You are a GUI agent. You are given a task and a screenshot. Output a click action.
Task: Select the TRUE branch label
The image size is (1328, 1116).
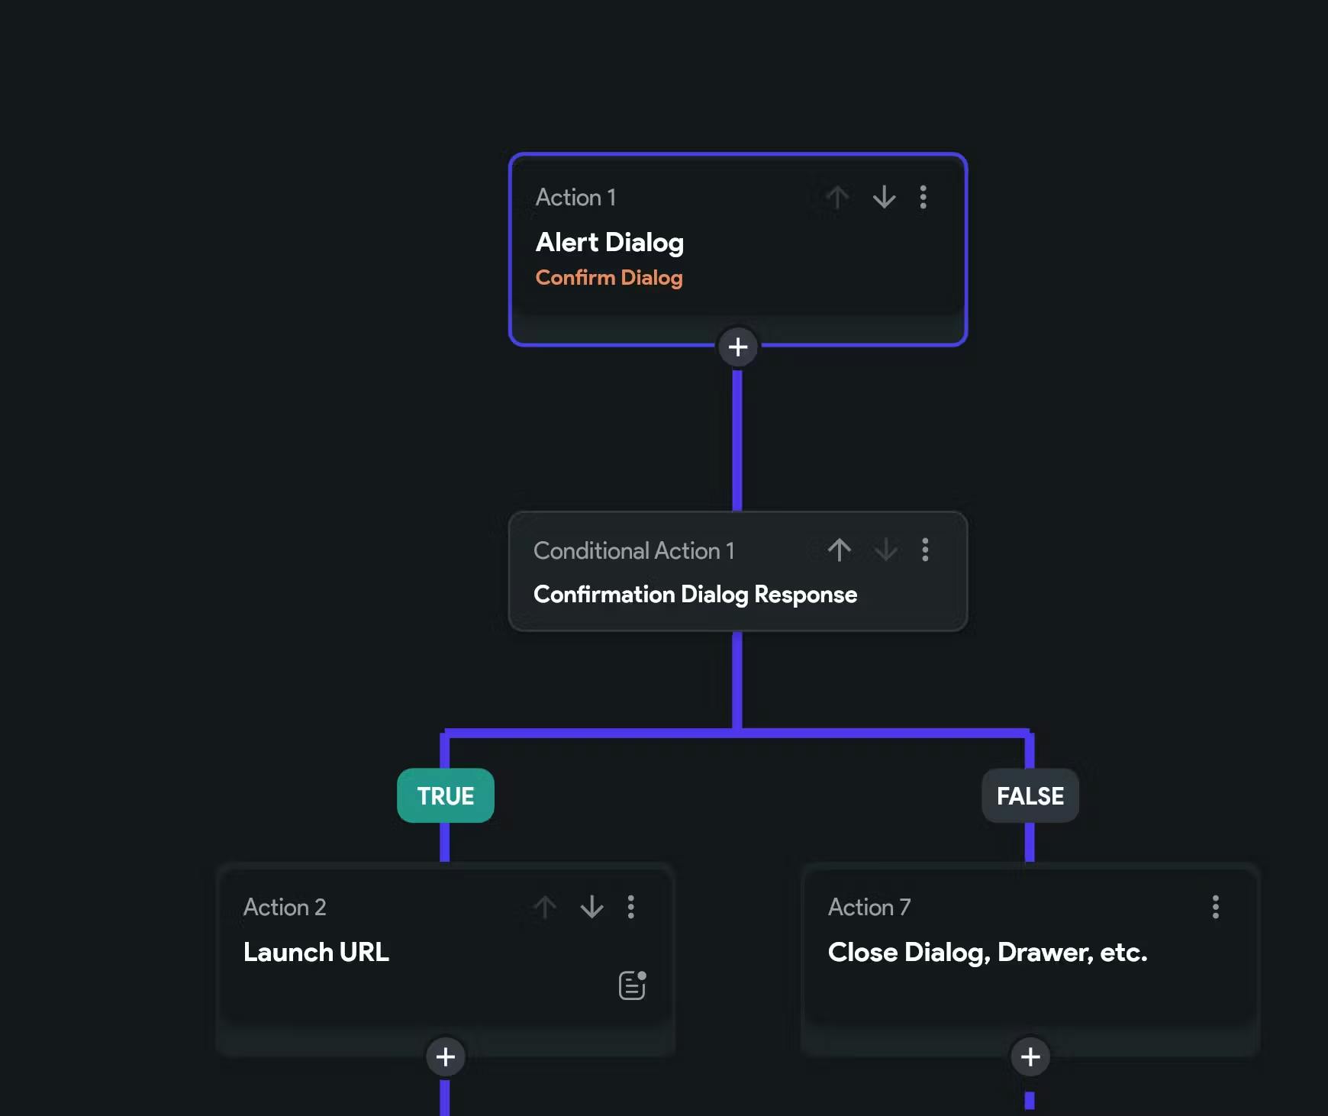(446, 795)
